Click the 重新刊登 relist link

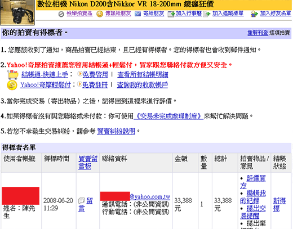pyautogui.click(x=258, y=33)
